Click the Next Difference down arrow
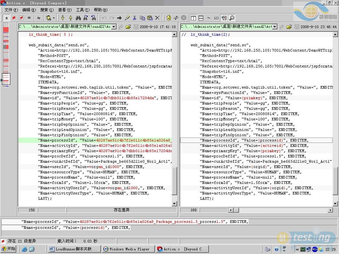Screen dimensions: 339x254 pos(63,18)
